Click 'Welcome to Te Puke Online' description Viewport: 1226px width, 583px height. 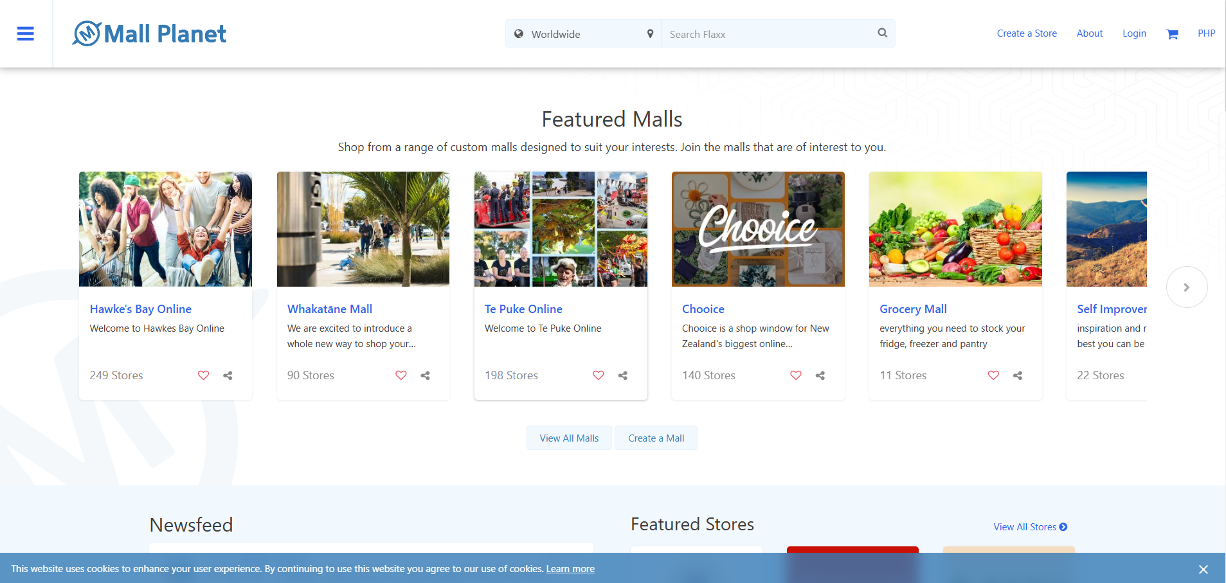543,328
